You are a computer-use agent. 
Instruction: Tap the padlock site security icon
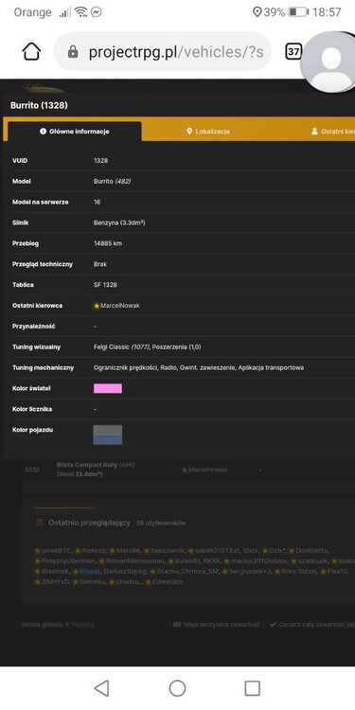coord(73,52)
